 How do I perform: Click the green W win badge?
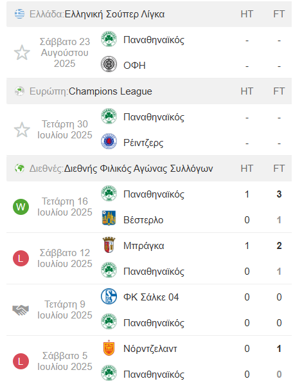pos(21,207)
